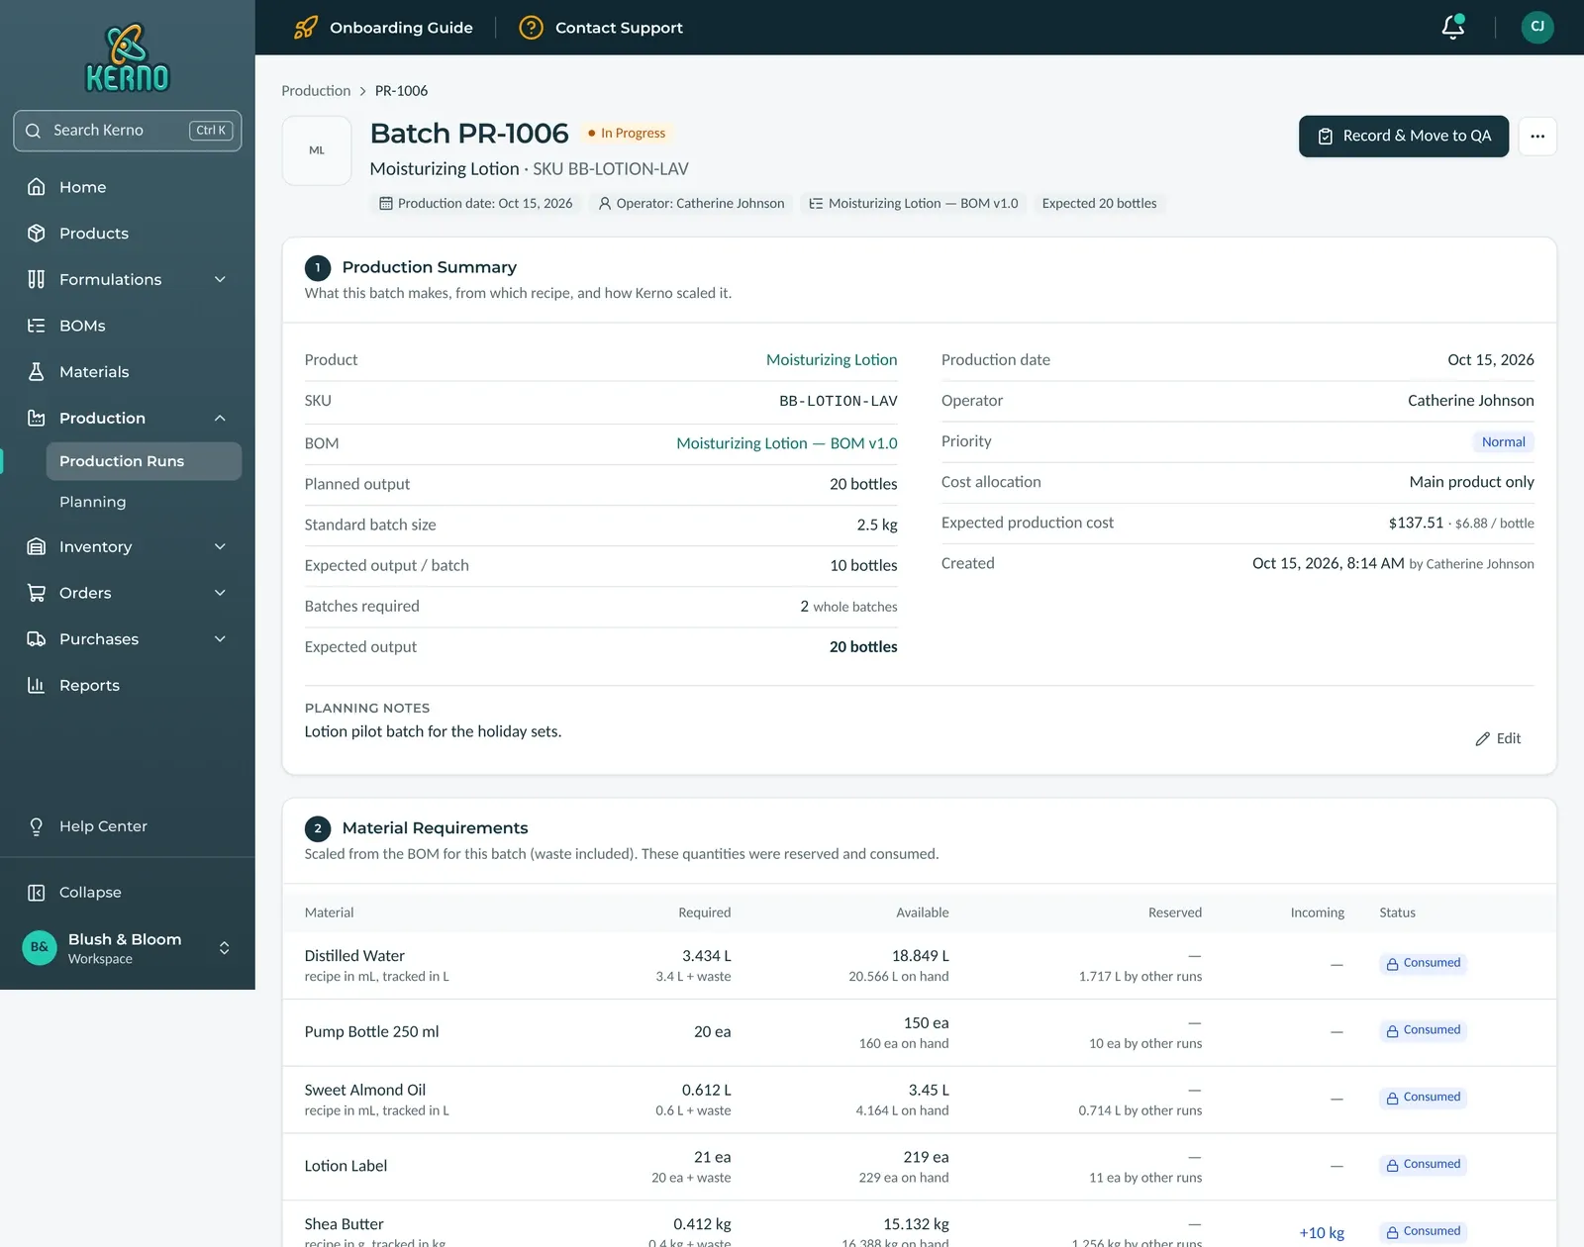Image resolution: width=1584 pixels, height=1247 pixels.
Task: Open the CJ user avatar menu
Action: click(1537, 27)
